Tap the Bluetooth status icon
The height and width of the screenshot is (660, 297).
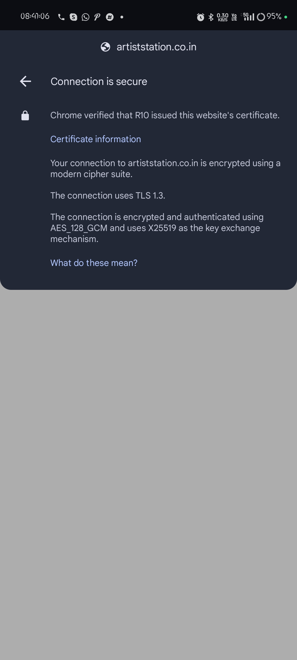pos(211,17)
